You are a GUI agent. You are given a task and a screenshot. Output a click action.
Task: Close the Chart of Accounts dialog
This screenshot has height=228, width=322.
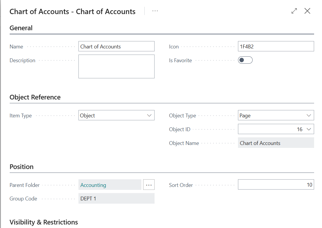307,11
